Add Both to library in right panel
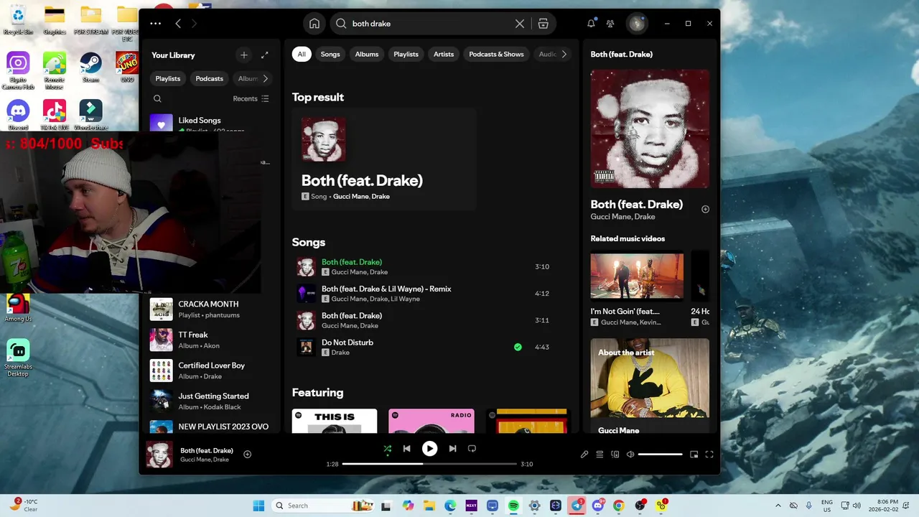 click(x=705, y=209)
